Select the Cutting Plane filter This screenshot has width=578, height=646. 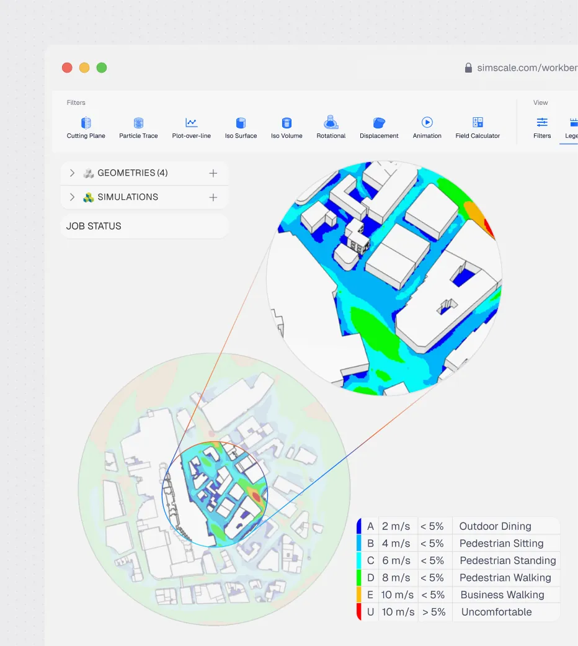(x=86, y=128)
